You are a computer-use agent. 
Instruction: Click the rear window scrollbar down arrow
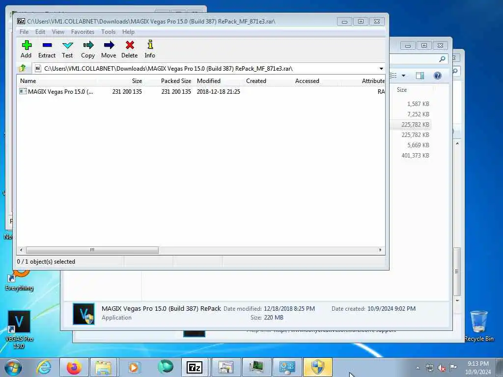click(x=457, y=300)
